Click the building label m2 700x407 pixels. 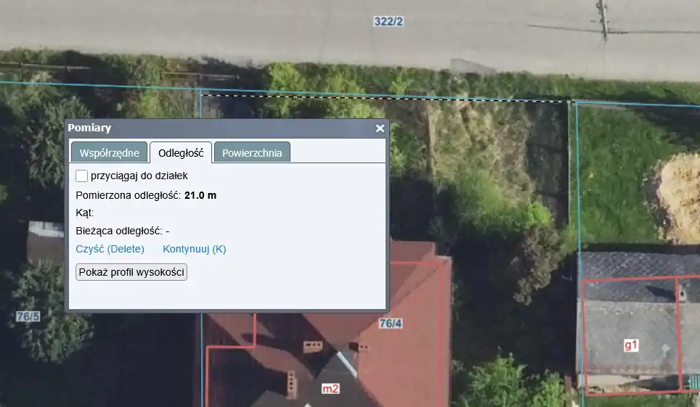330,389
